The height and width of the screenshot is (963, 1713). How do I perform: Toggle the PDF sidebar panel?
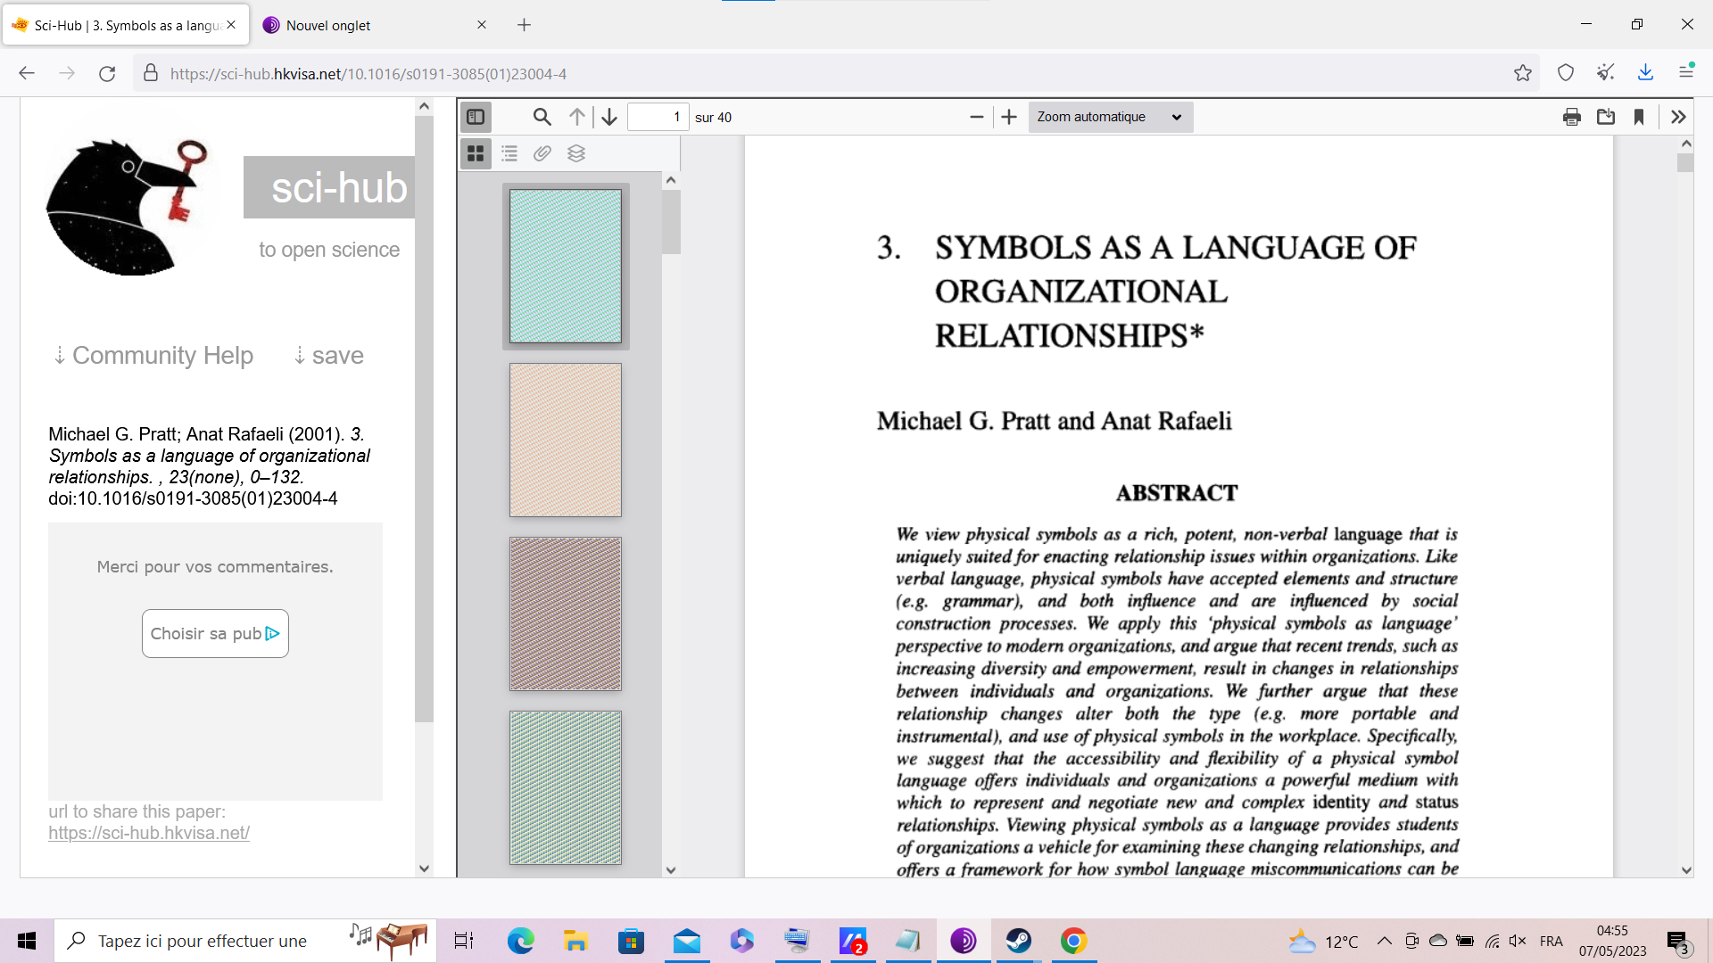[476, 117]
